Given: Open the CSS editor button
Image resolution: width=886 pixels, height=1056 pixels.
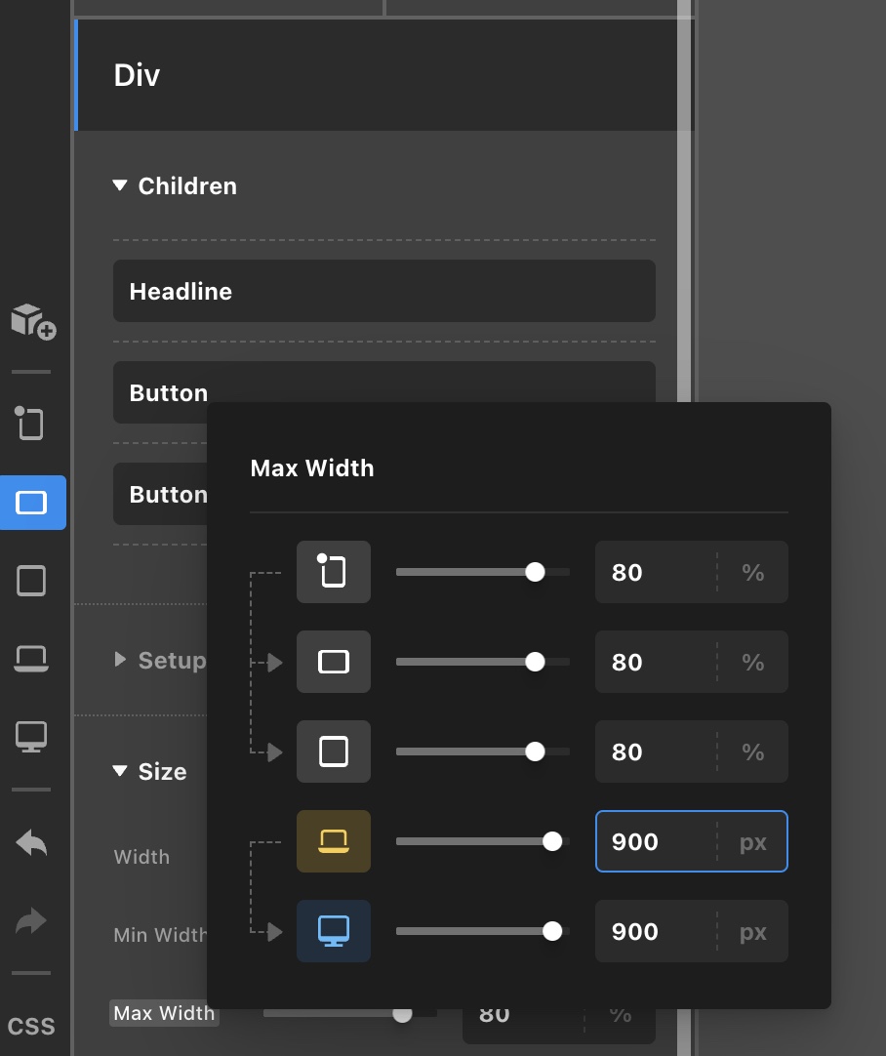Looking at the screenshot, I should click(32, 1026).
